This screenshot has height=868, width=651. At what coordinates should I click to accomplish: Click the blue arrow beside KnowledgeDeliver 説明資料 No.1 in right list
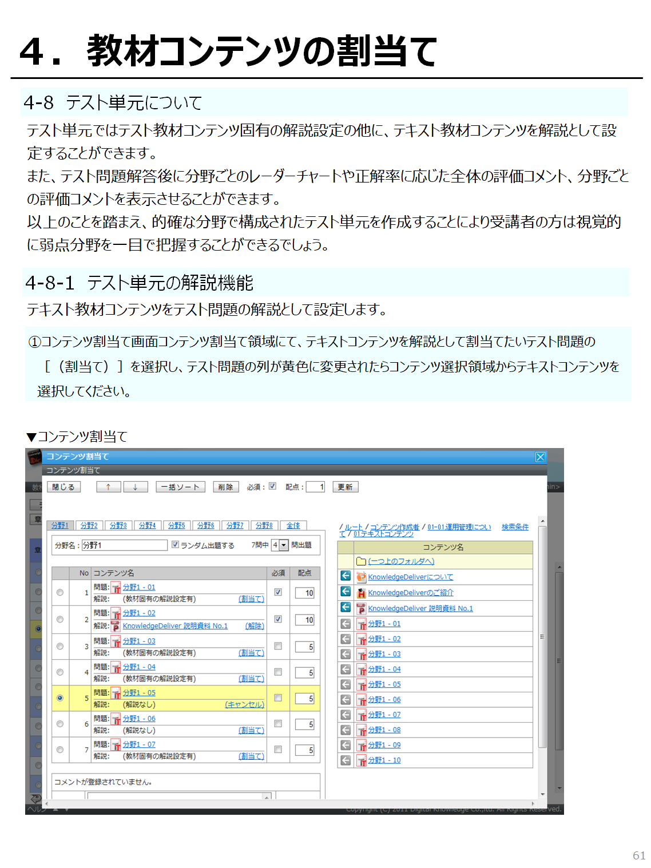[346, 608]
